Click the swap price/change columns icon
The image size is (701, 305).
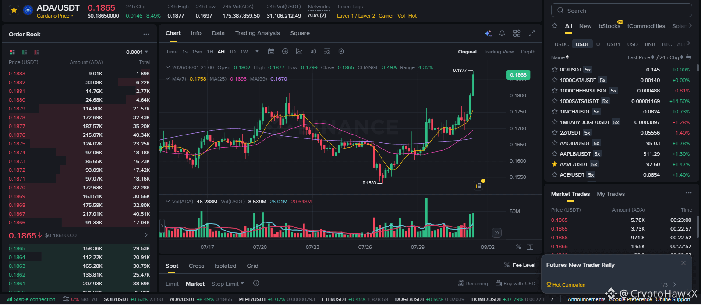pos(689,57)
